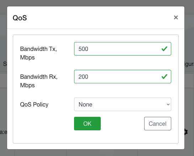194x156 pixels.
Task: Click the partially hidden 'a:e' address text
Action: click(4, 132)
